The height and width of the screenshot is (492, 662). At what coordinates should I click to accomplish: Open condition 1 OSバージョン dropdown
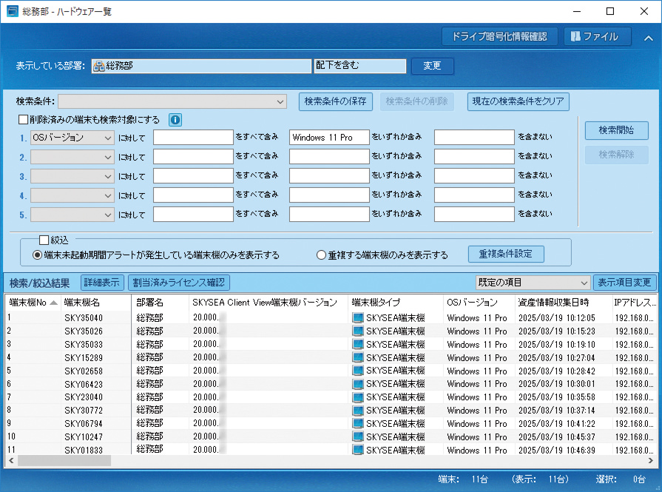(x=72, y=138)
